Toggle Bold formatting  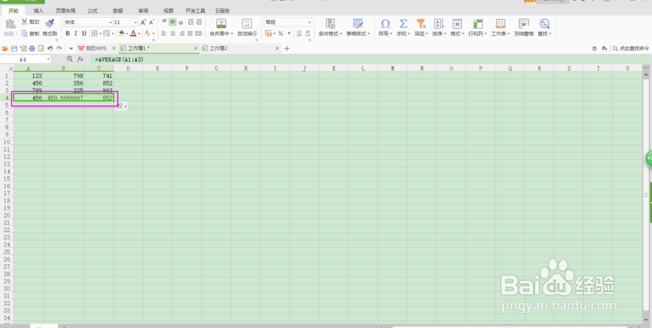pos(68,33)
